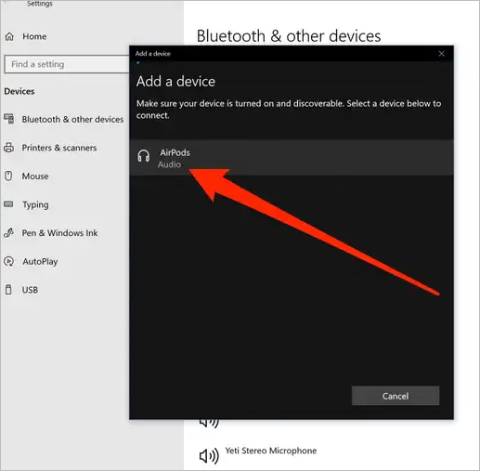
Task: Click the Typing keyboard icon
Action: (8, 204)
